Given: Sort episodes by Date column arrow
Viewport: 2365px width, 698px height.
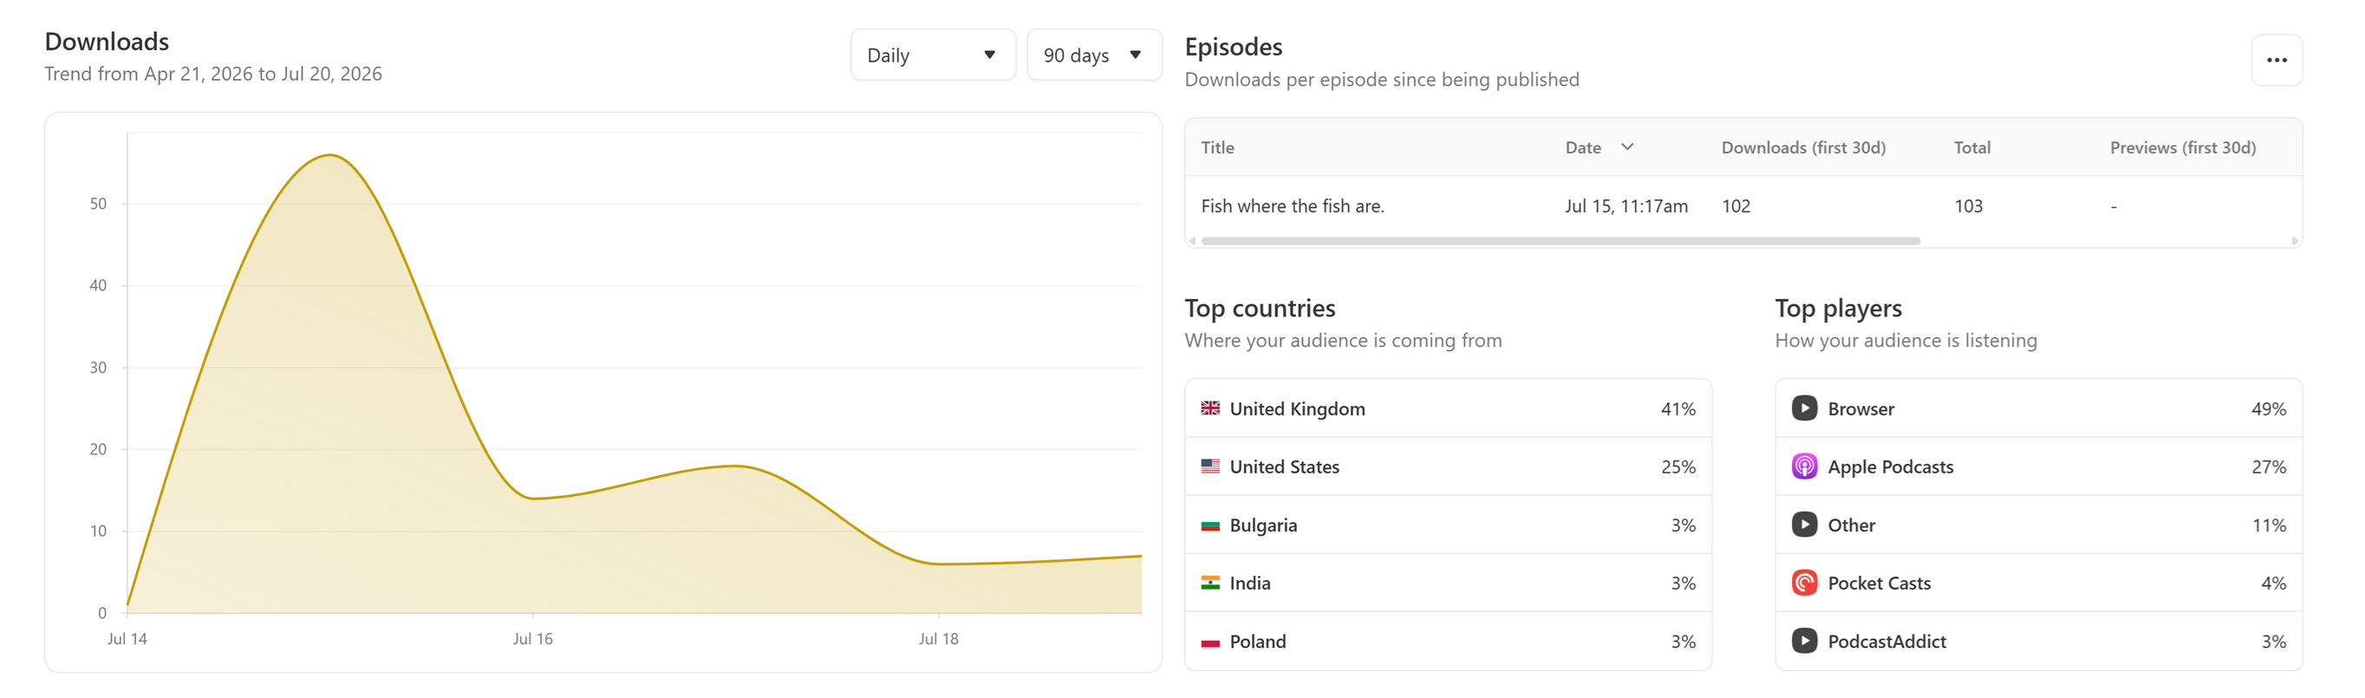Looking at the screenshot, I should pos(1627,147).
